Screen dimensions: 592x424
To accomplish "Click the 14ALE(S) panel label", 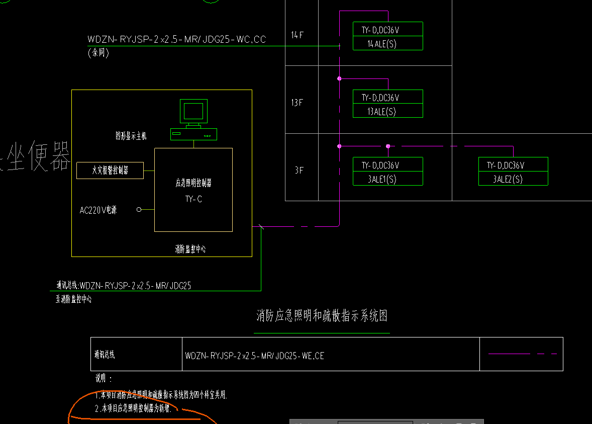I will 382,44.
